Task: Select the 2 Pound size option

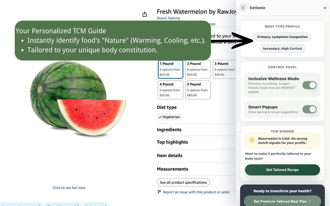Action: point(198,69)
